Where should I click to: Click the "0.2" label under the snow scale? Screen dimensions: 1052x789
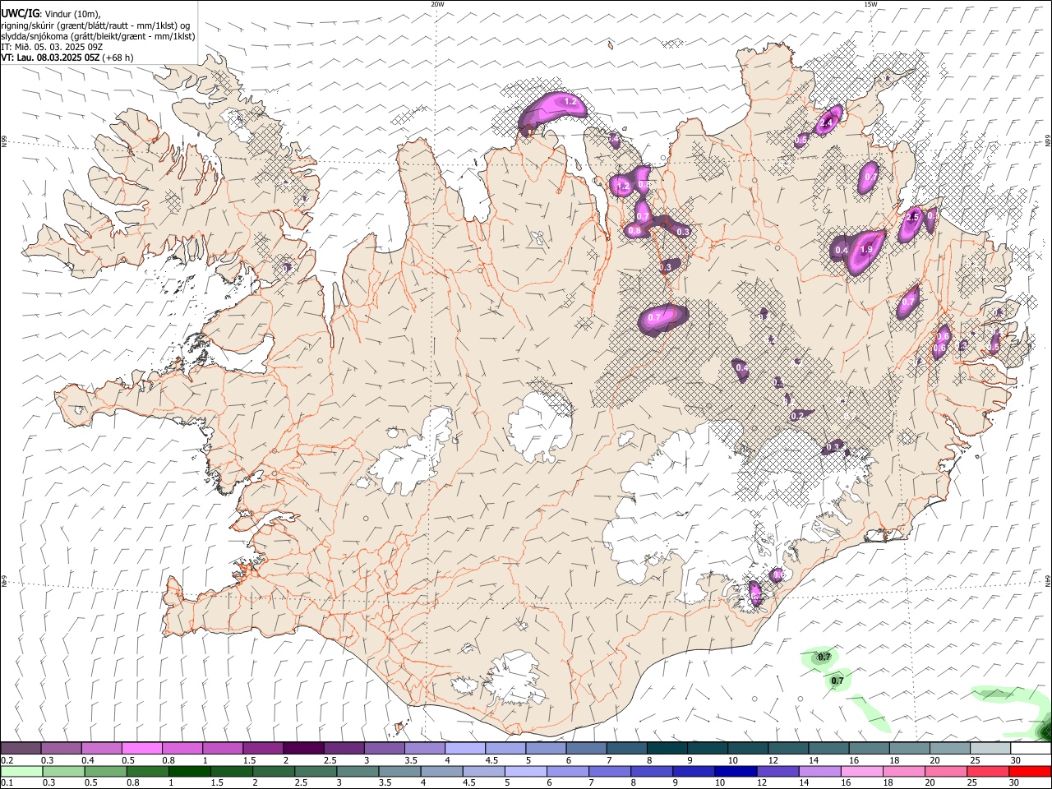7,760
